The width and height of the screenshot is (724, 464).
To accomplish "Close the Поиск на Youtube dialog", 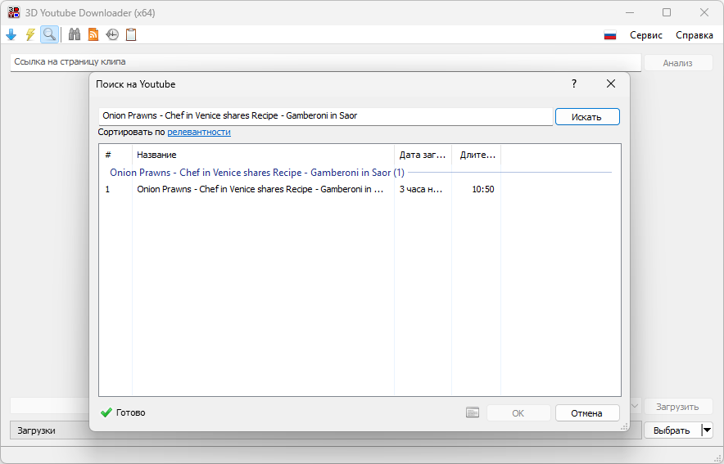I will (x=611, y=84).
